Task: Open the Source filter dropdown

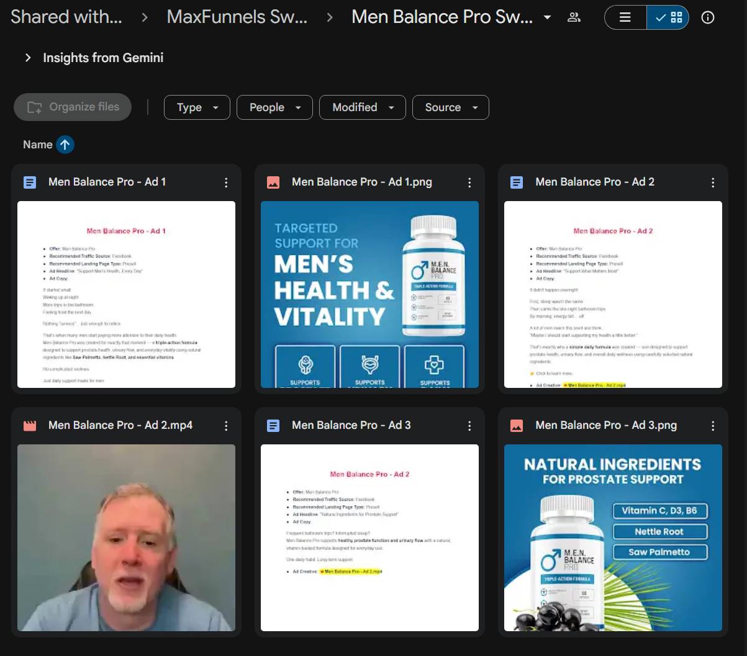Action: [x=450, y=107]
